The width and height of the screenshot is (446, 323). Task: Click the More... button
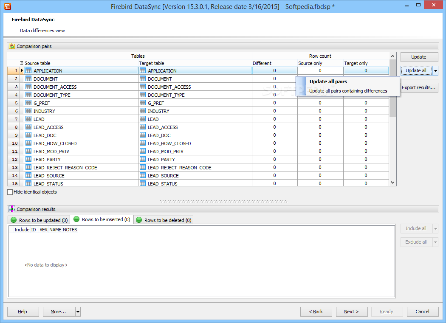[59, 312]
